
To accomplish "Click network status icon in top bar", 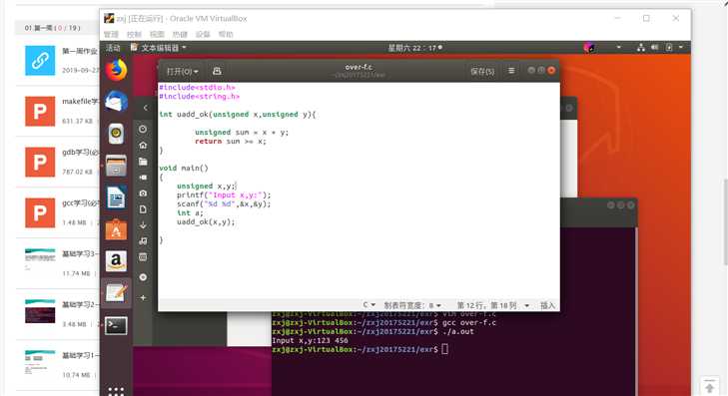I will tap(641, 47).
